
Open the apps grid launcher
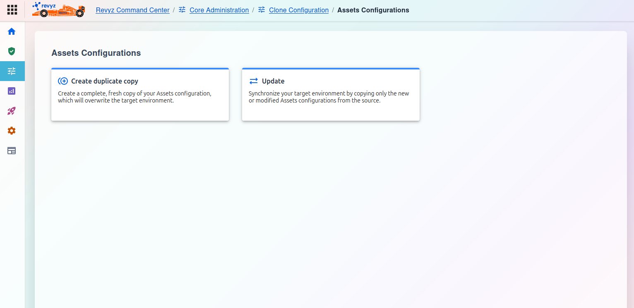12,10
